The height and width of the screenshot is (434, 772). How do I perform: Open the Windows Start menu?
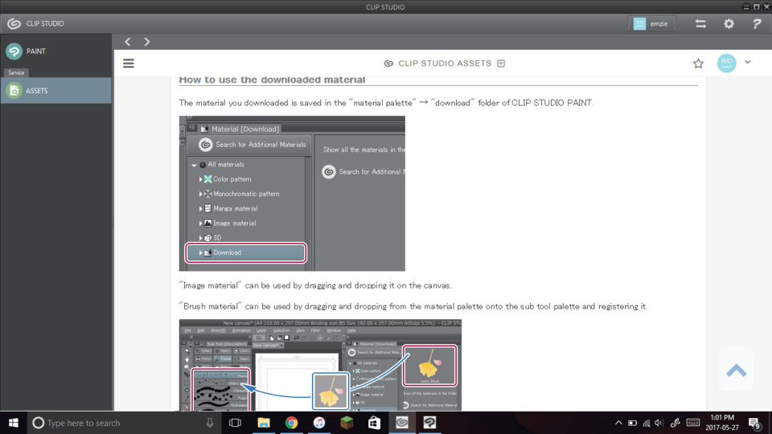(x=14, y=423)
